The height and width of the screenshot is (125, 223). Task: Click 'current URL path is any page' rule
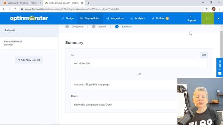point(124,84)
